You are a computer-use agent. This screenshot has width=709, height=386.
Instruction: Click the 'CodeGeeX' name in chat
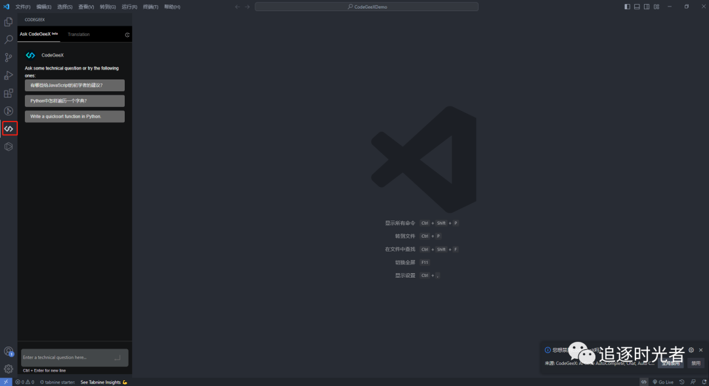pos(53,55)
